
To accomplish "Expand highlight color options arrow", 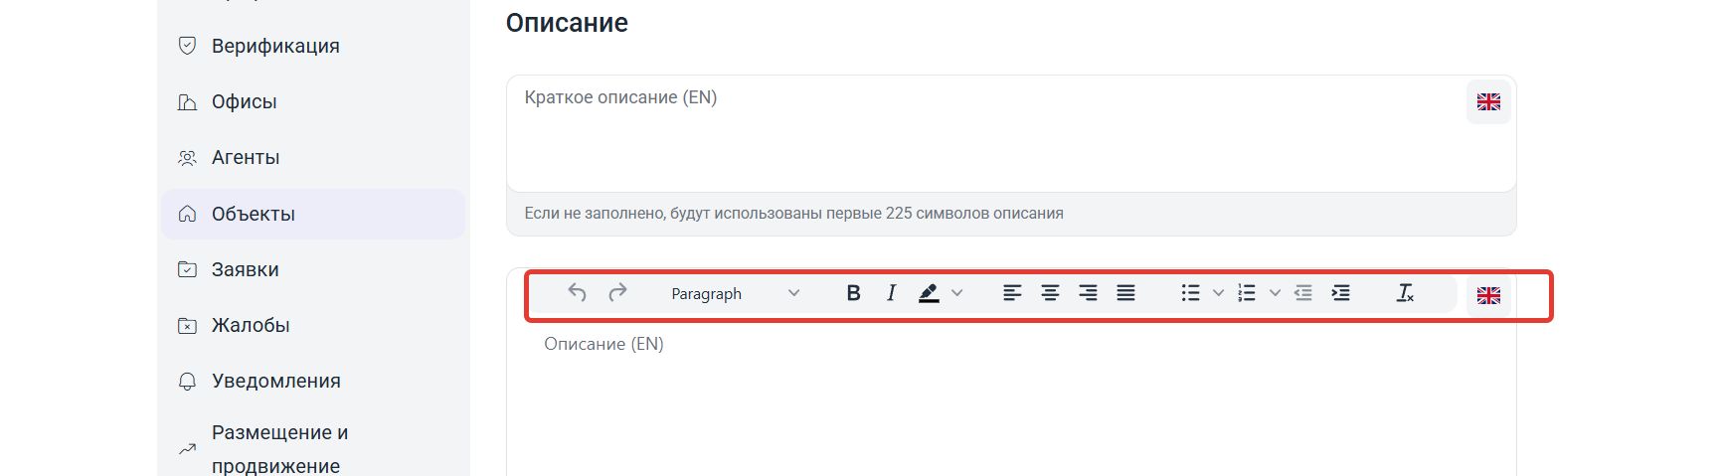I will point(957,293).
